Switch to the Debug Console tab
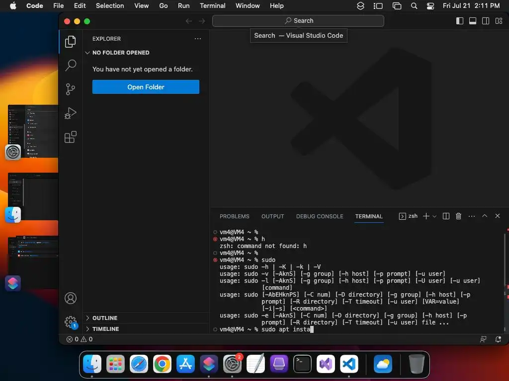Screen dimensions: 509x381 point(320,216)
